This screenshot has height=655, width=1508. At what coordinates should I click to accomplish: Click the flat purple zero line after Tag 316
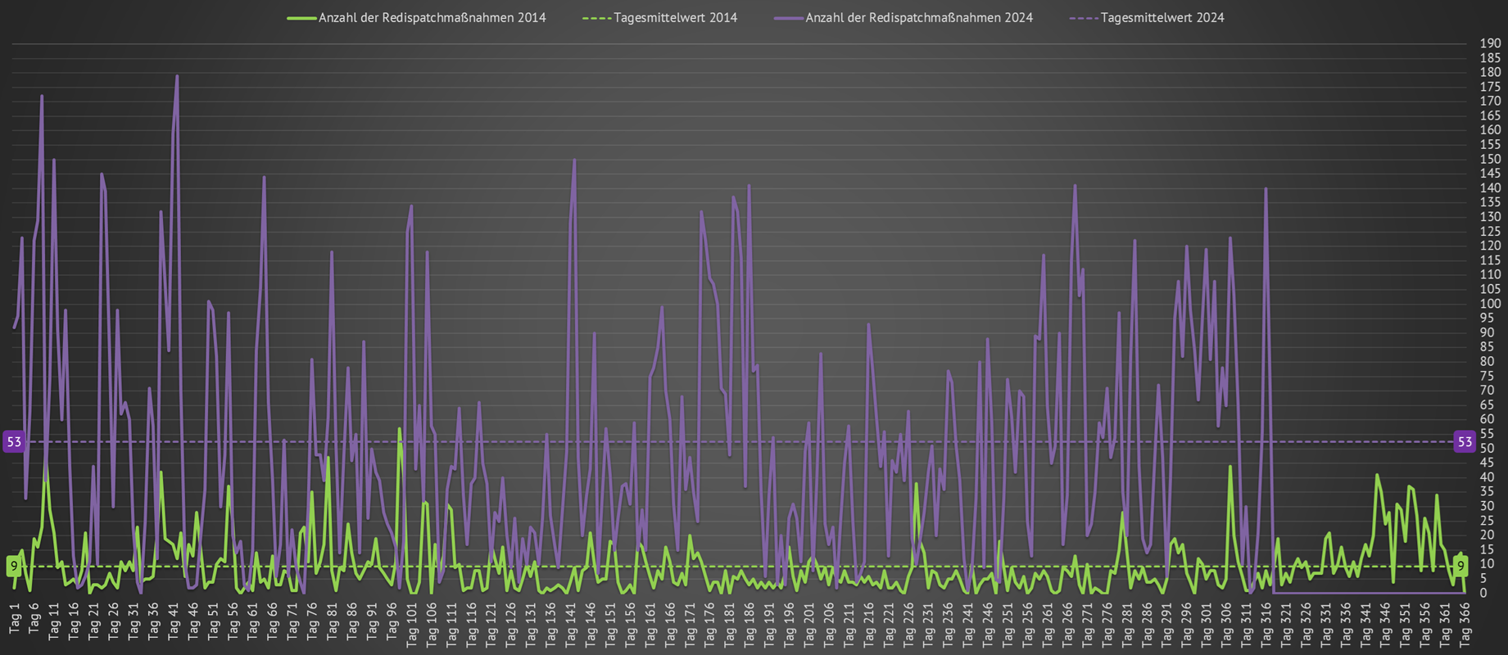point(1368,592)
